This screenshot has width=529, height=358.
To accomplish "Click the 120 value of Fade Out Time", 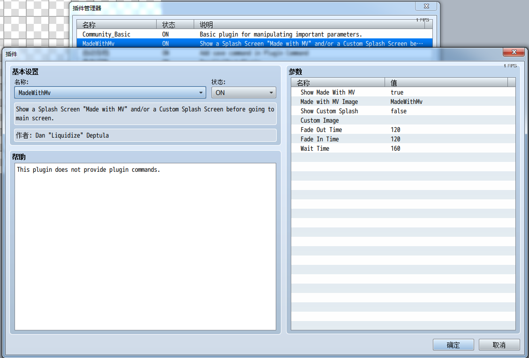I will (395, 130).
